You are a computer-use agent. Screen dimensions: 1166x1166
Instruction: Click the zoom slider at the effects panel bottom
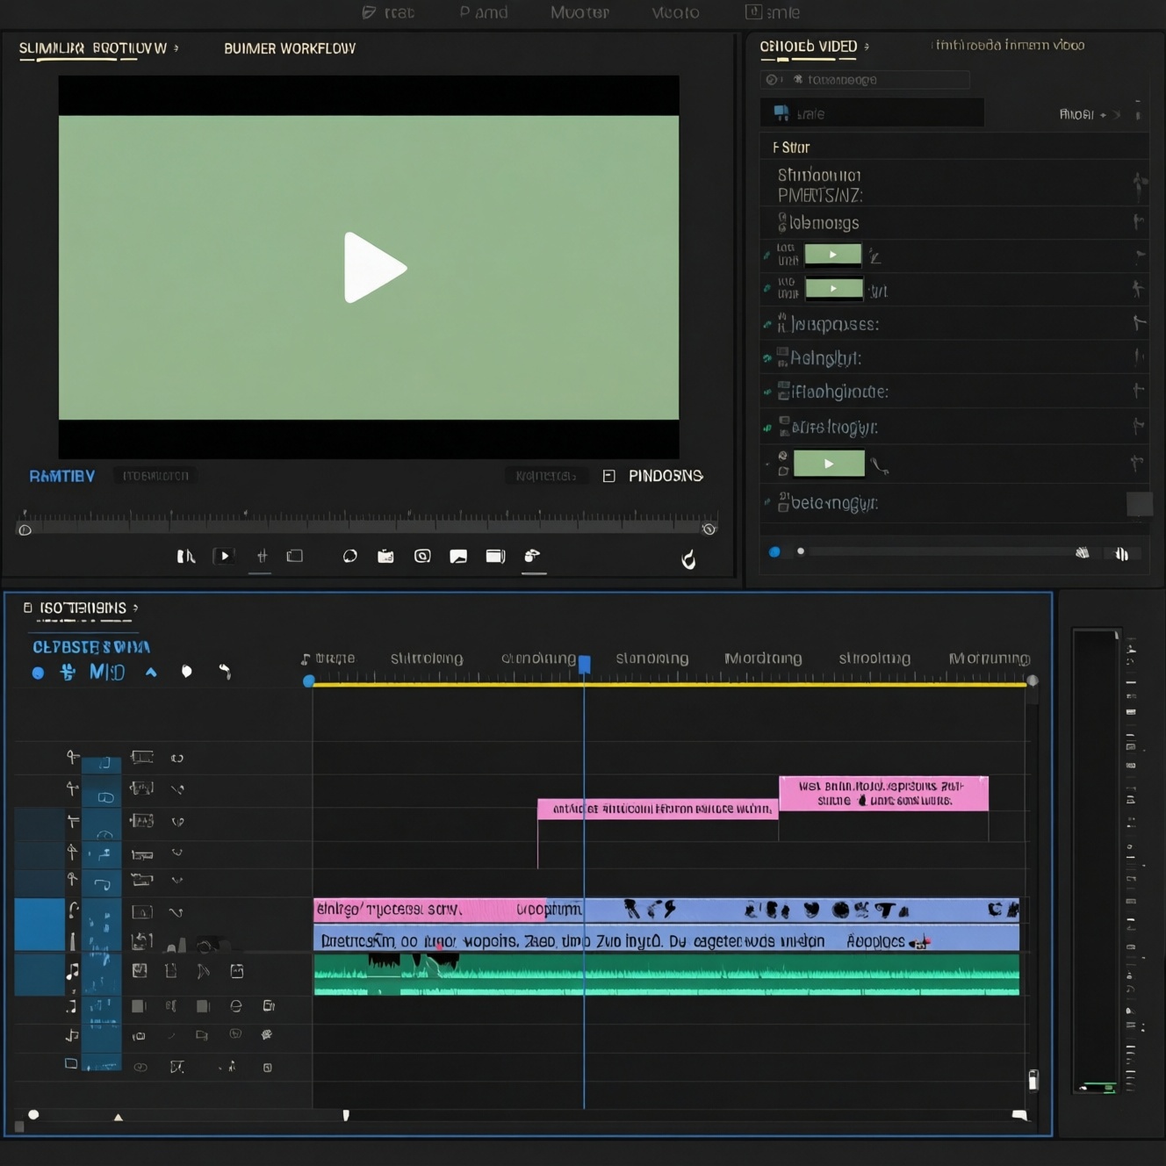(x=939, y=552)
